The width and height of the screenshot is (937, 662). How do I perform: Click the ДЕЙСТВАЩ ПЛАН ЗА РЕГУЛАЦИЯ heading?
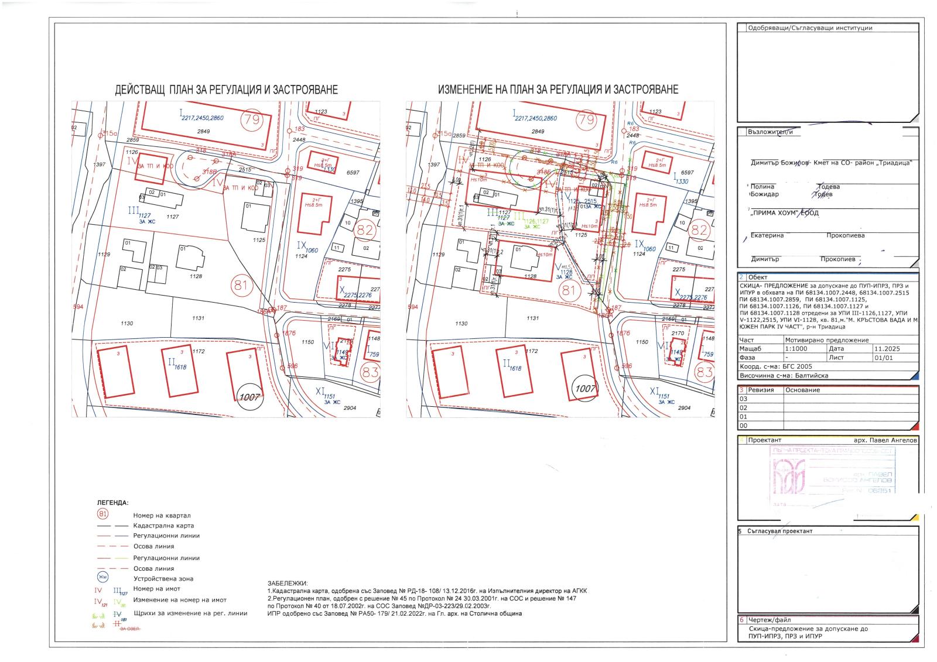click(x=226, y=90)
